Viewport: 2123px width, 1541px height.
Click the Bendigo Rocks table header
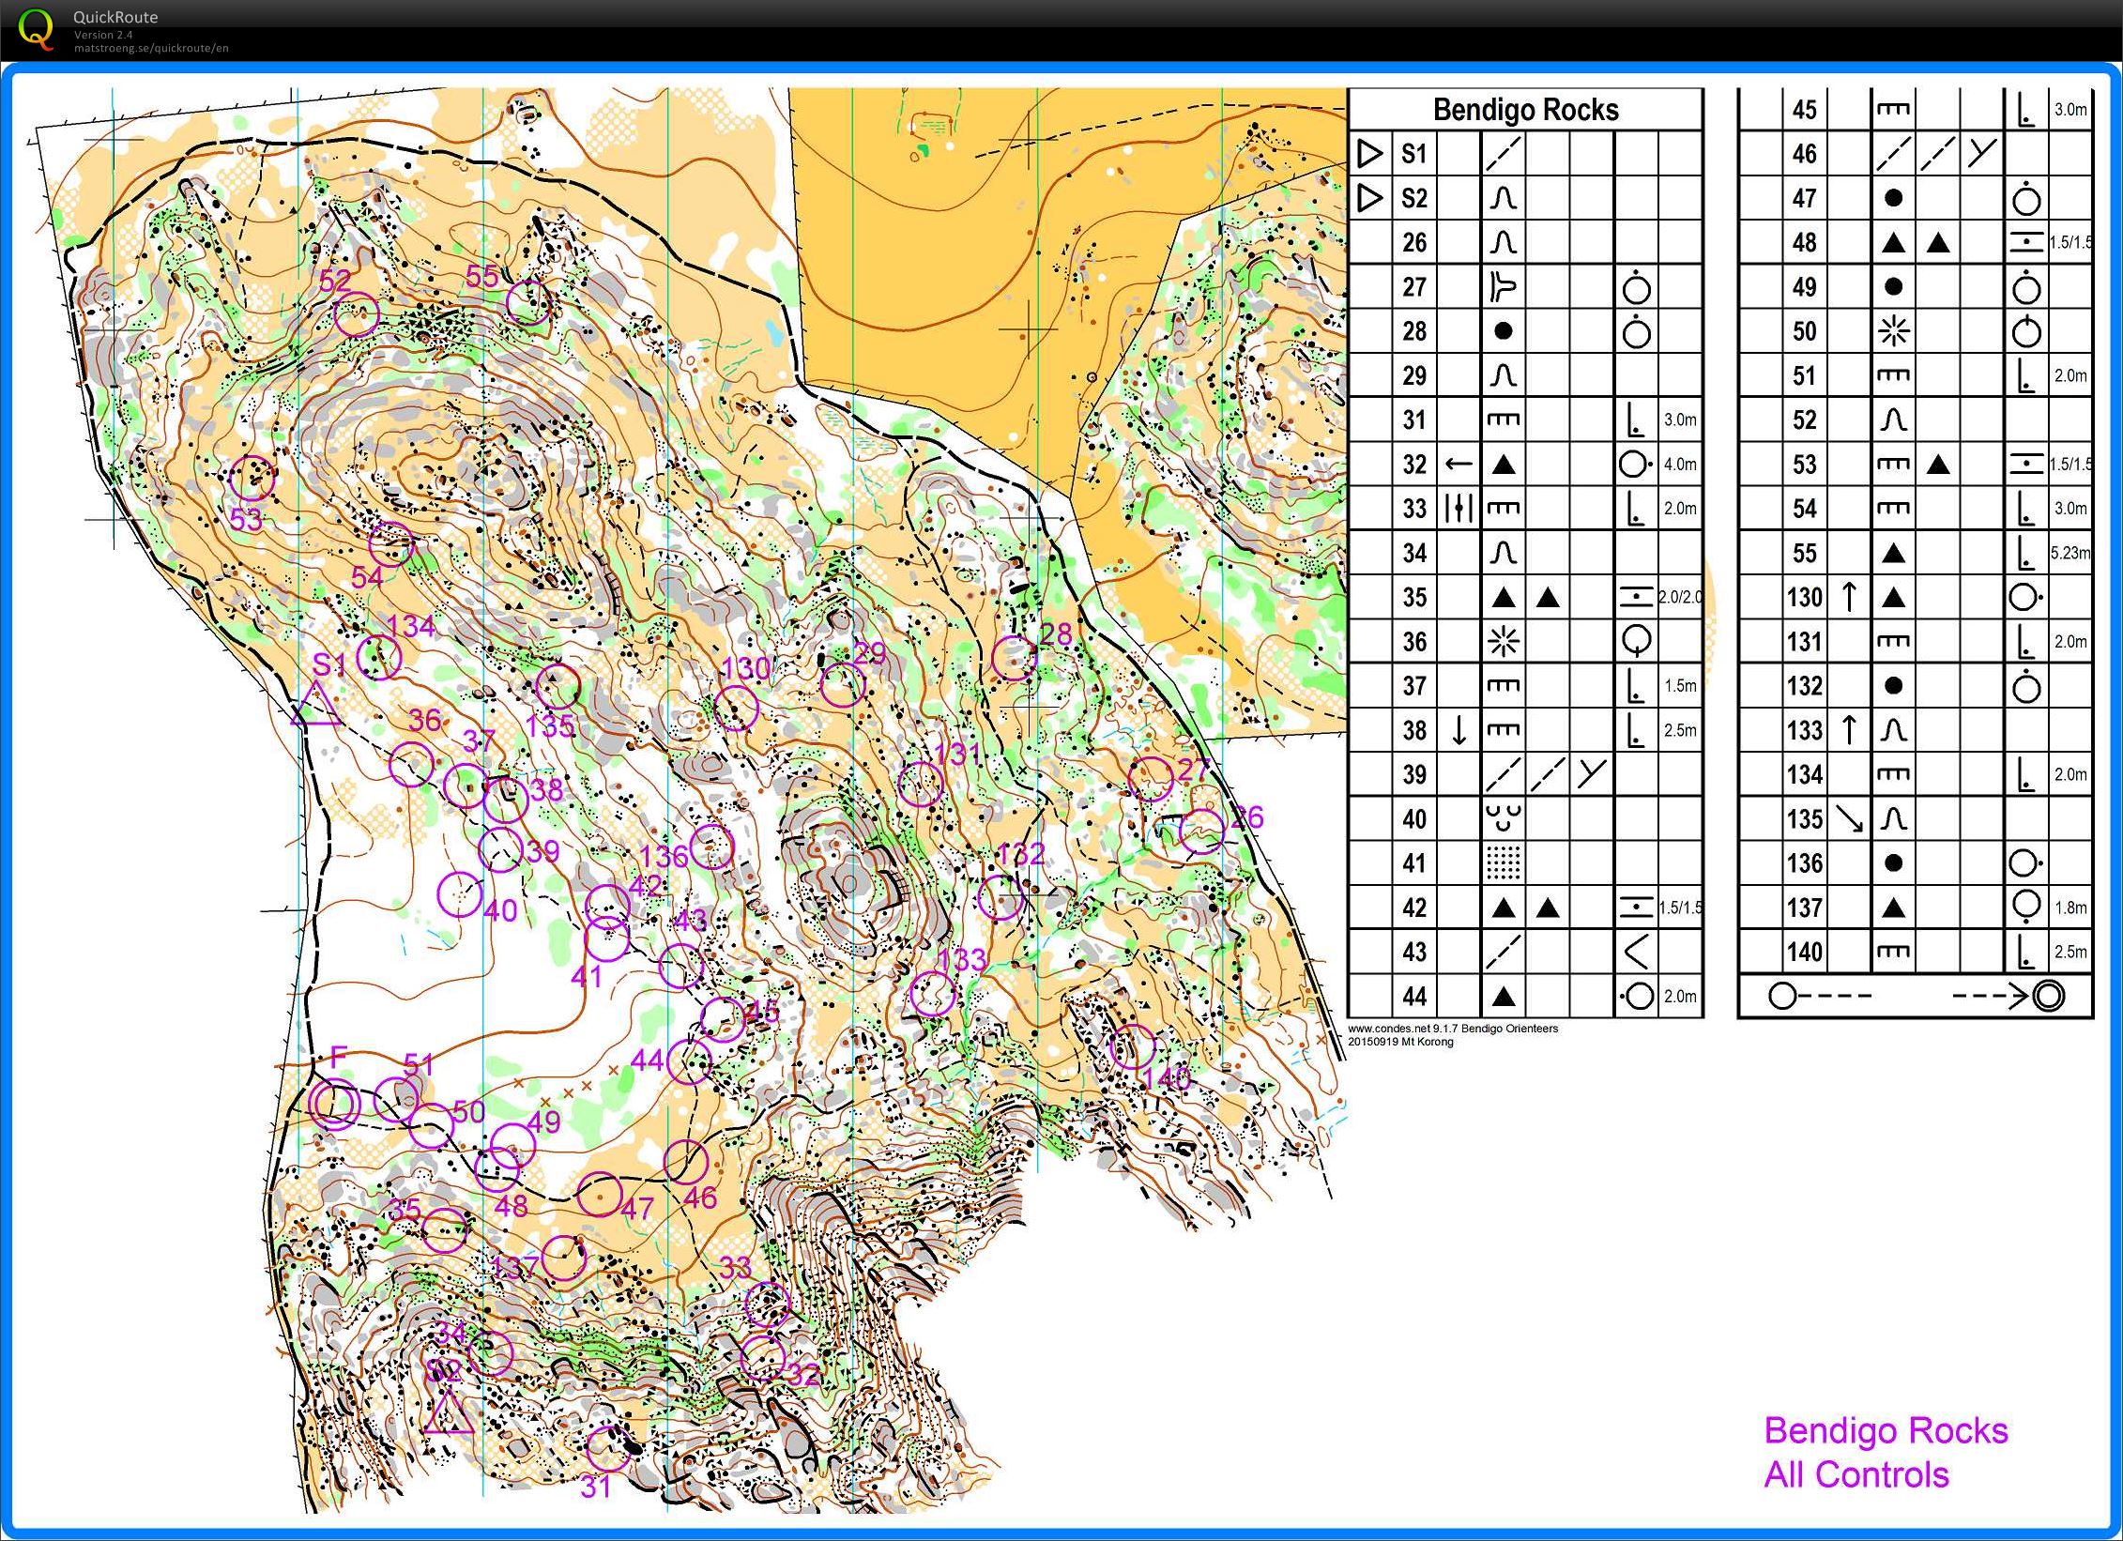point(1525,110)
